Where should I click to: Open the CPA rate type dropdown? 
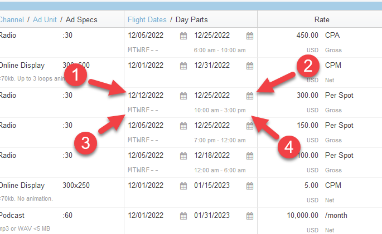pos(332,36)
